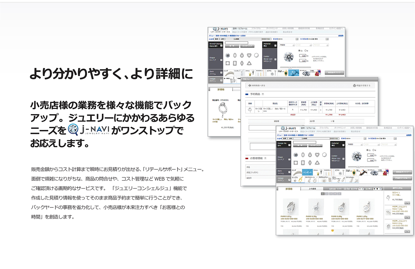Click 検索画面へ戻る link in 予約フォーム window
Viewport: 415px width, 269px height.
(x=257, y=86)
